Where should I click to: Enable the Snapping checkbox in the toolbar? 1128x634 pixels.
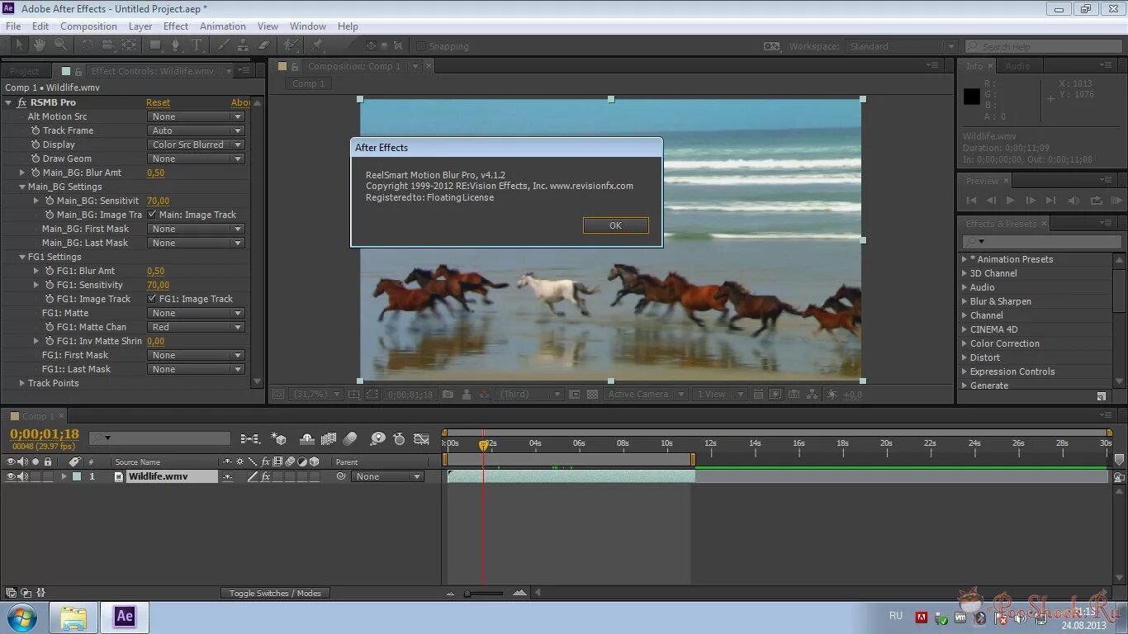[423, 45]
